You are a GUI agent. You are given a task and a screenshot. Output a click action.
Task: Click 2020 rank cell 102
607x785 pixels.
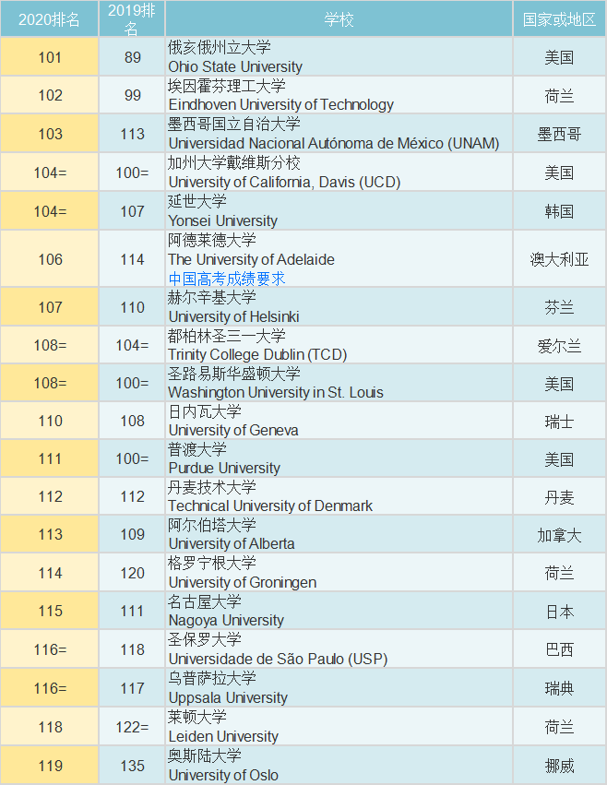coord(50,95)
